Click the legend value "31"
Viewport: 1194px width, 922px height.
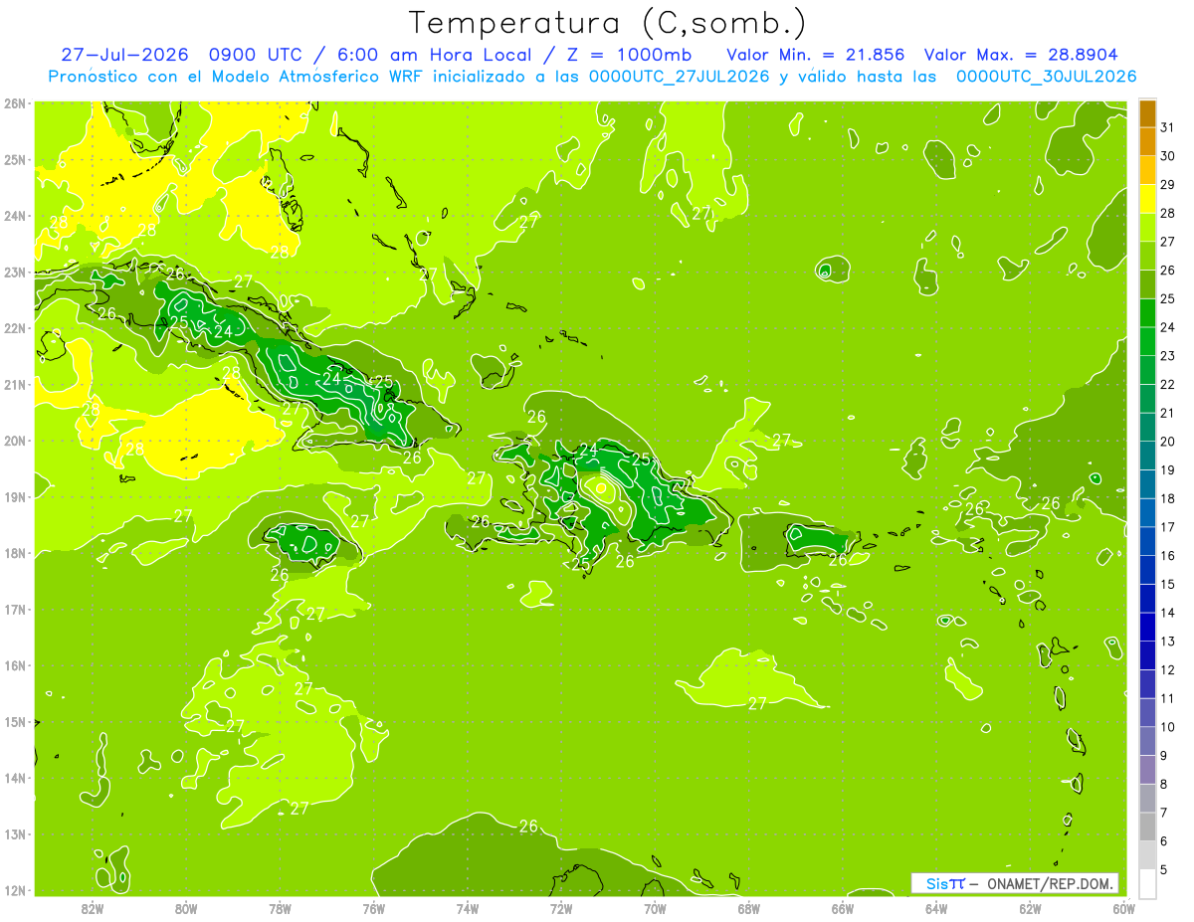click(x=1168, y=127)
